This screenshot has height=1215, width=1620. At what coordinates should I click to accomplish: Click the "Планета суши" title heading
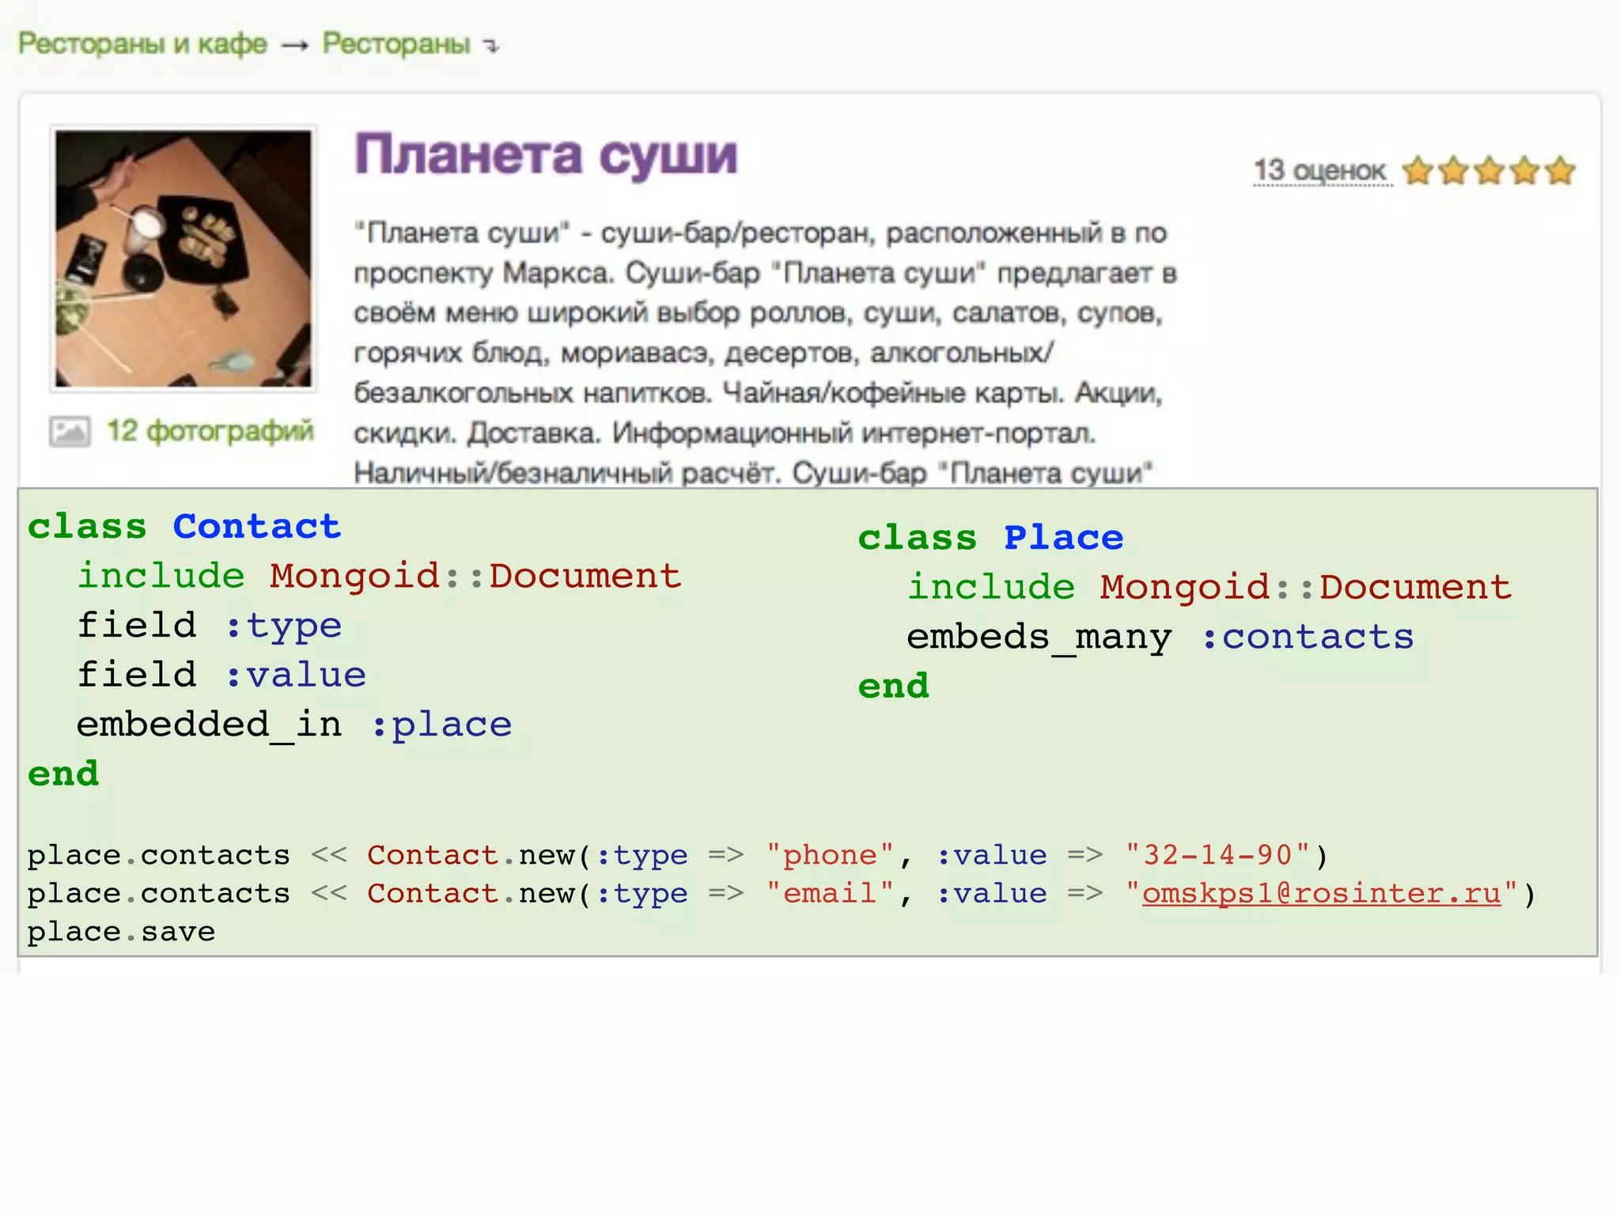(x=546, y=154)
